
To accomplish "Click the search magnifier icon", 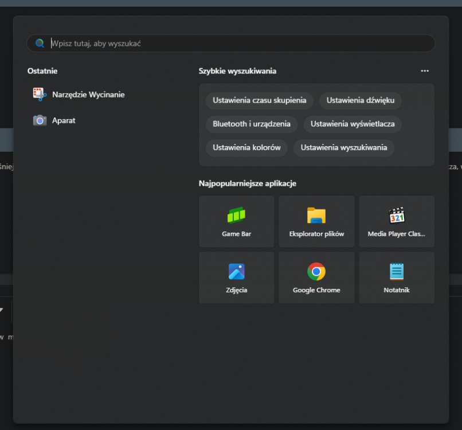I will pyautogui.click(x=40, y=44).
